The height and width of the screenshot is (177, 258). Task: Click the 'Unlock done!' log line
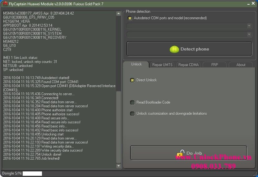(x=32, y=154)
